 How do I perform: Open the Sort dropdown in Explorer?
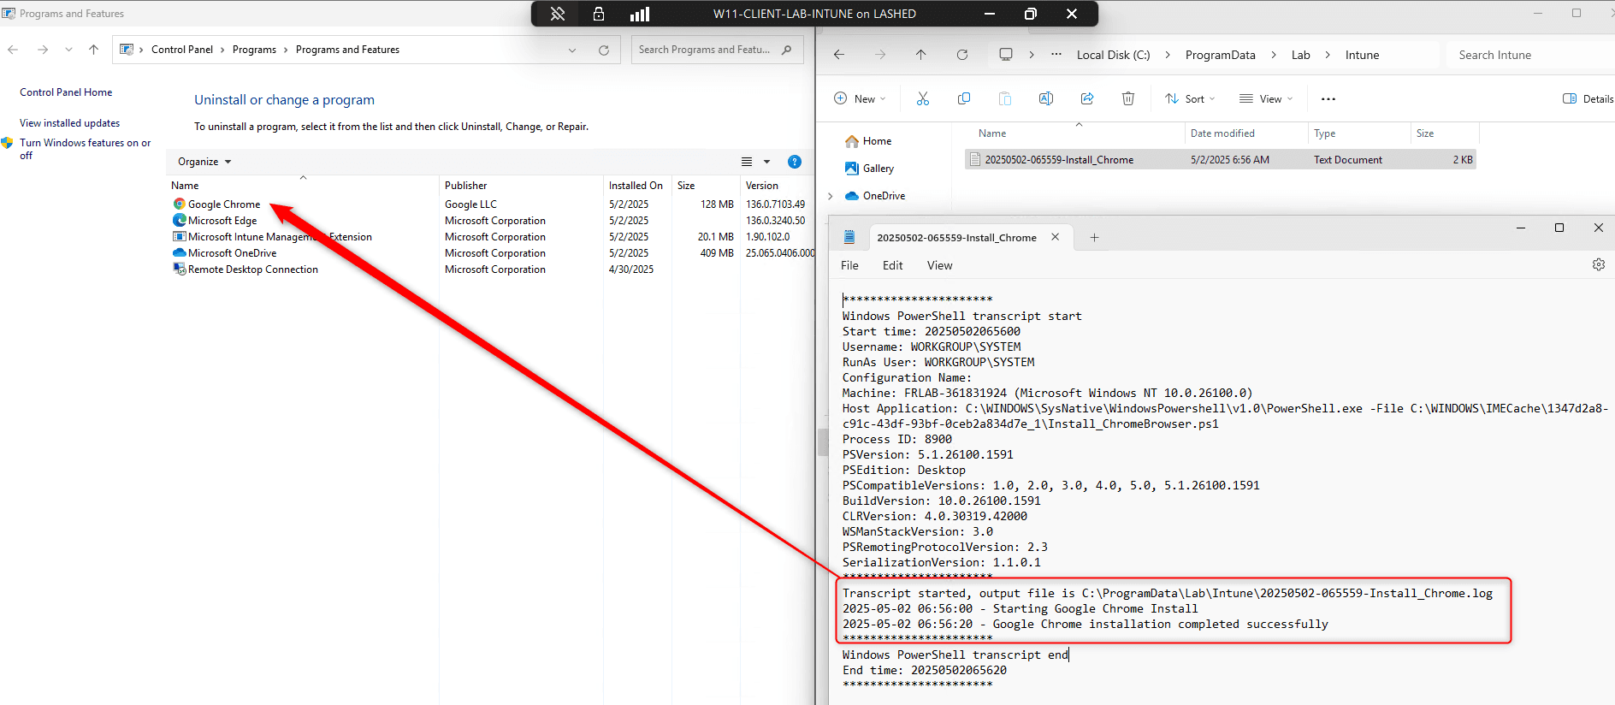(1190, 99)
